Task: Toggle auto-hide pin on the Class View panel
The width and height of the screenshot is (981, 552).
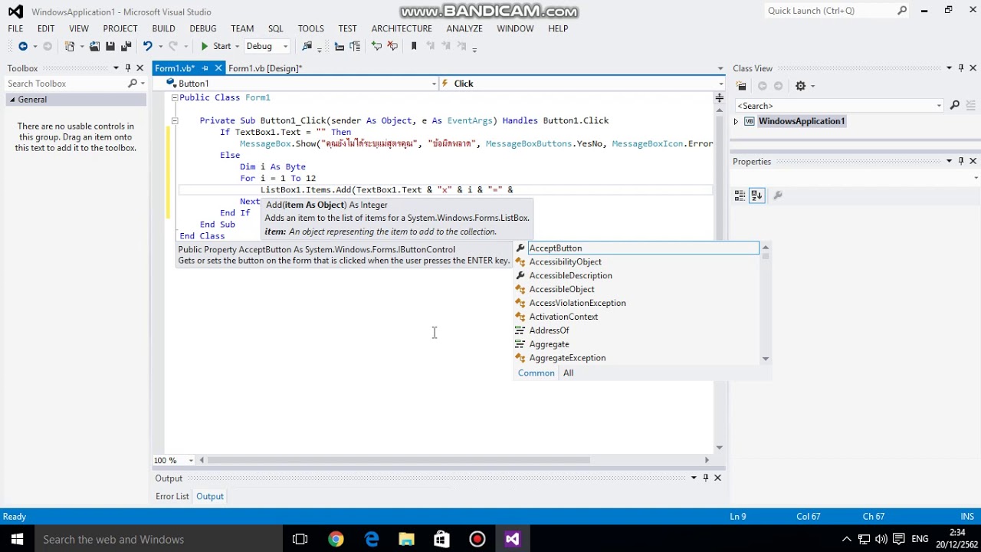Action: [x=961, y=68]
